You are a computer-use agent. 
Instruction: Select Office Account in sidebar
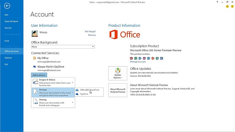11,51
